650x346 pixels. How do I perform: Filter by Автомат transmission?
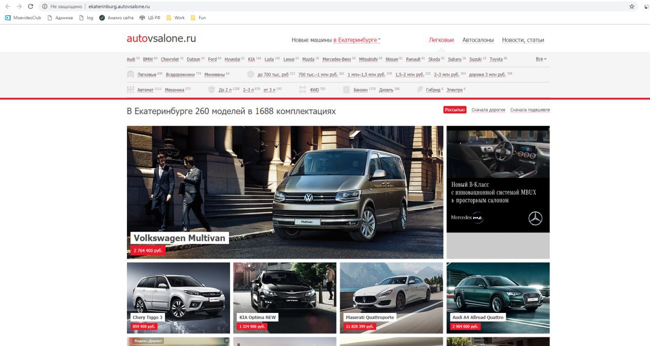(145, 90)
